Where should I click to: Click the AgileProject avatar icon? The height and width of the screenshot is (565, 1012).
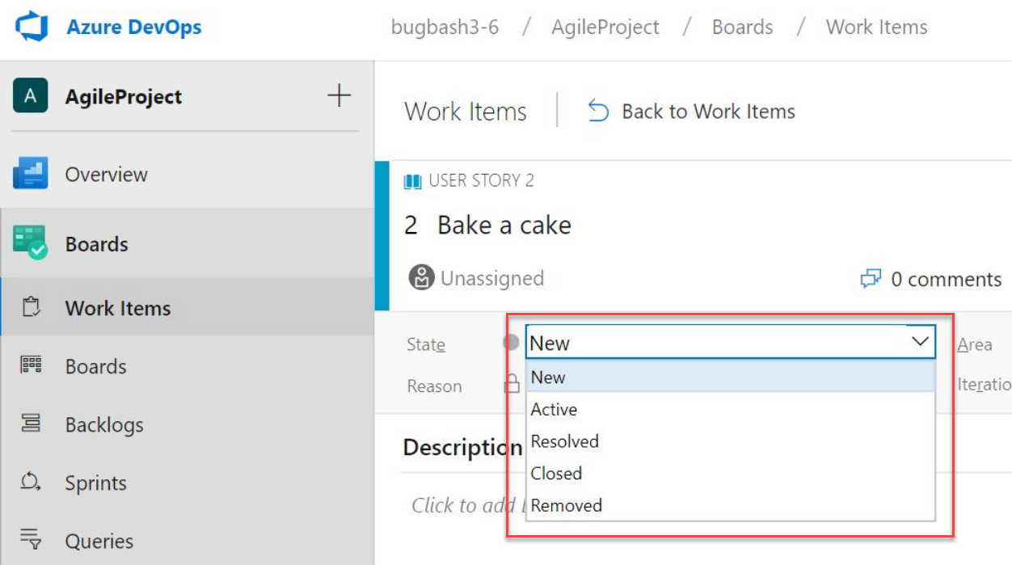pyautogui.click(x=30, y=96)
